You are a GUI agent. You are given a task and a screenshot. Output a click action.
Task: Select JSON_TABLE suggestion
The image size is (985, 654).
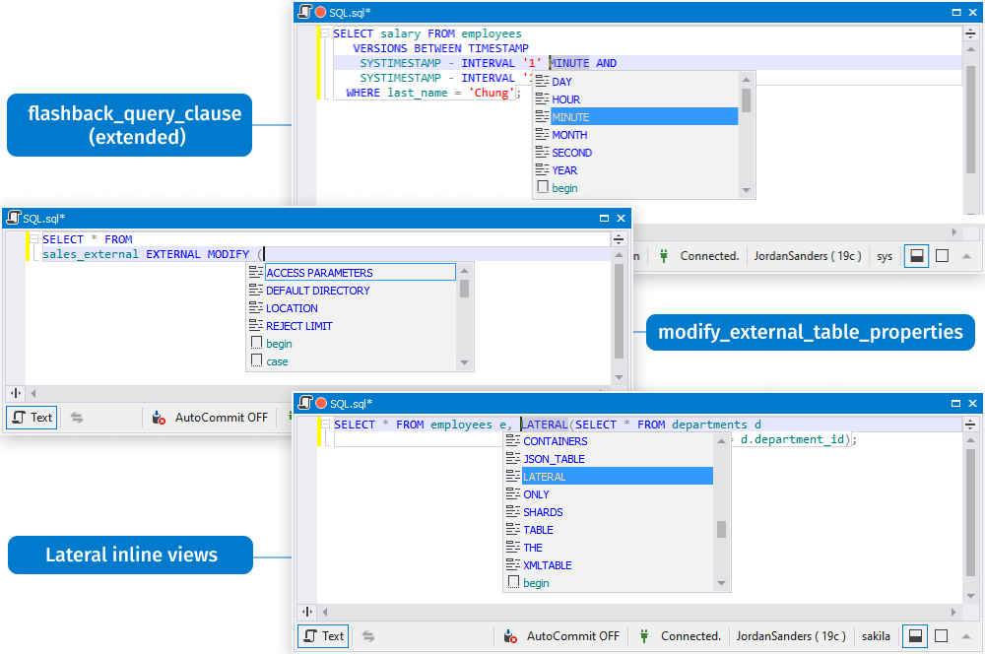tap(609, 459)
